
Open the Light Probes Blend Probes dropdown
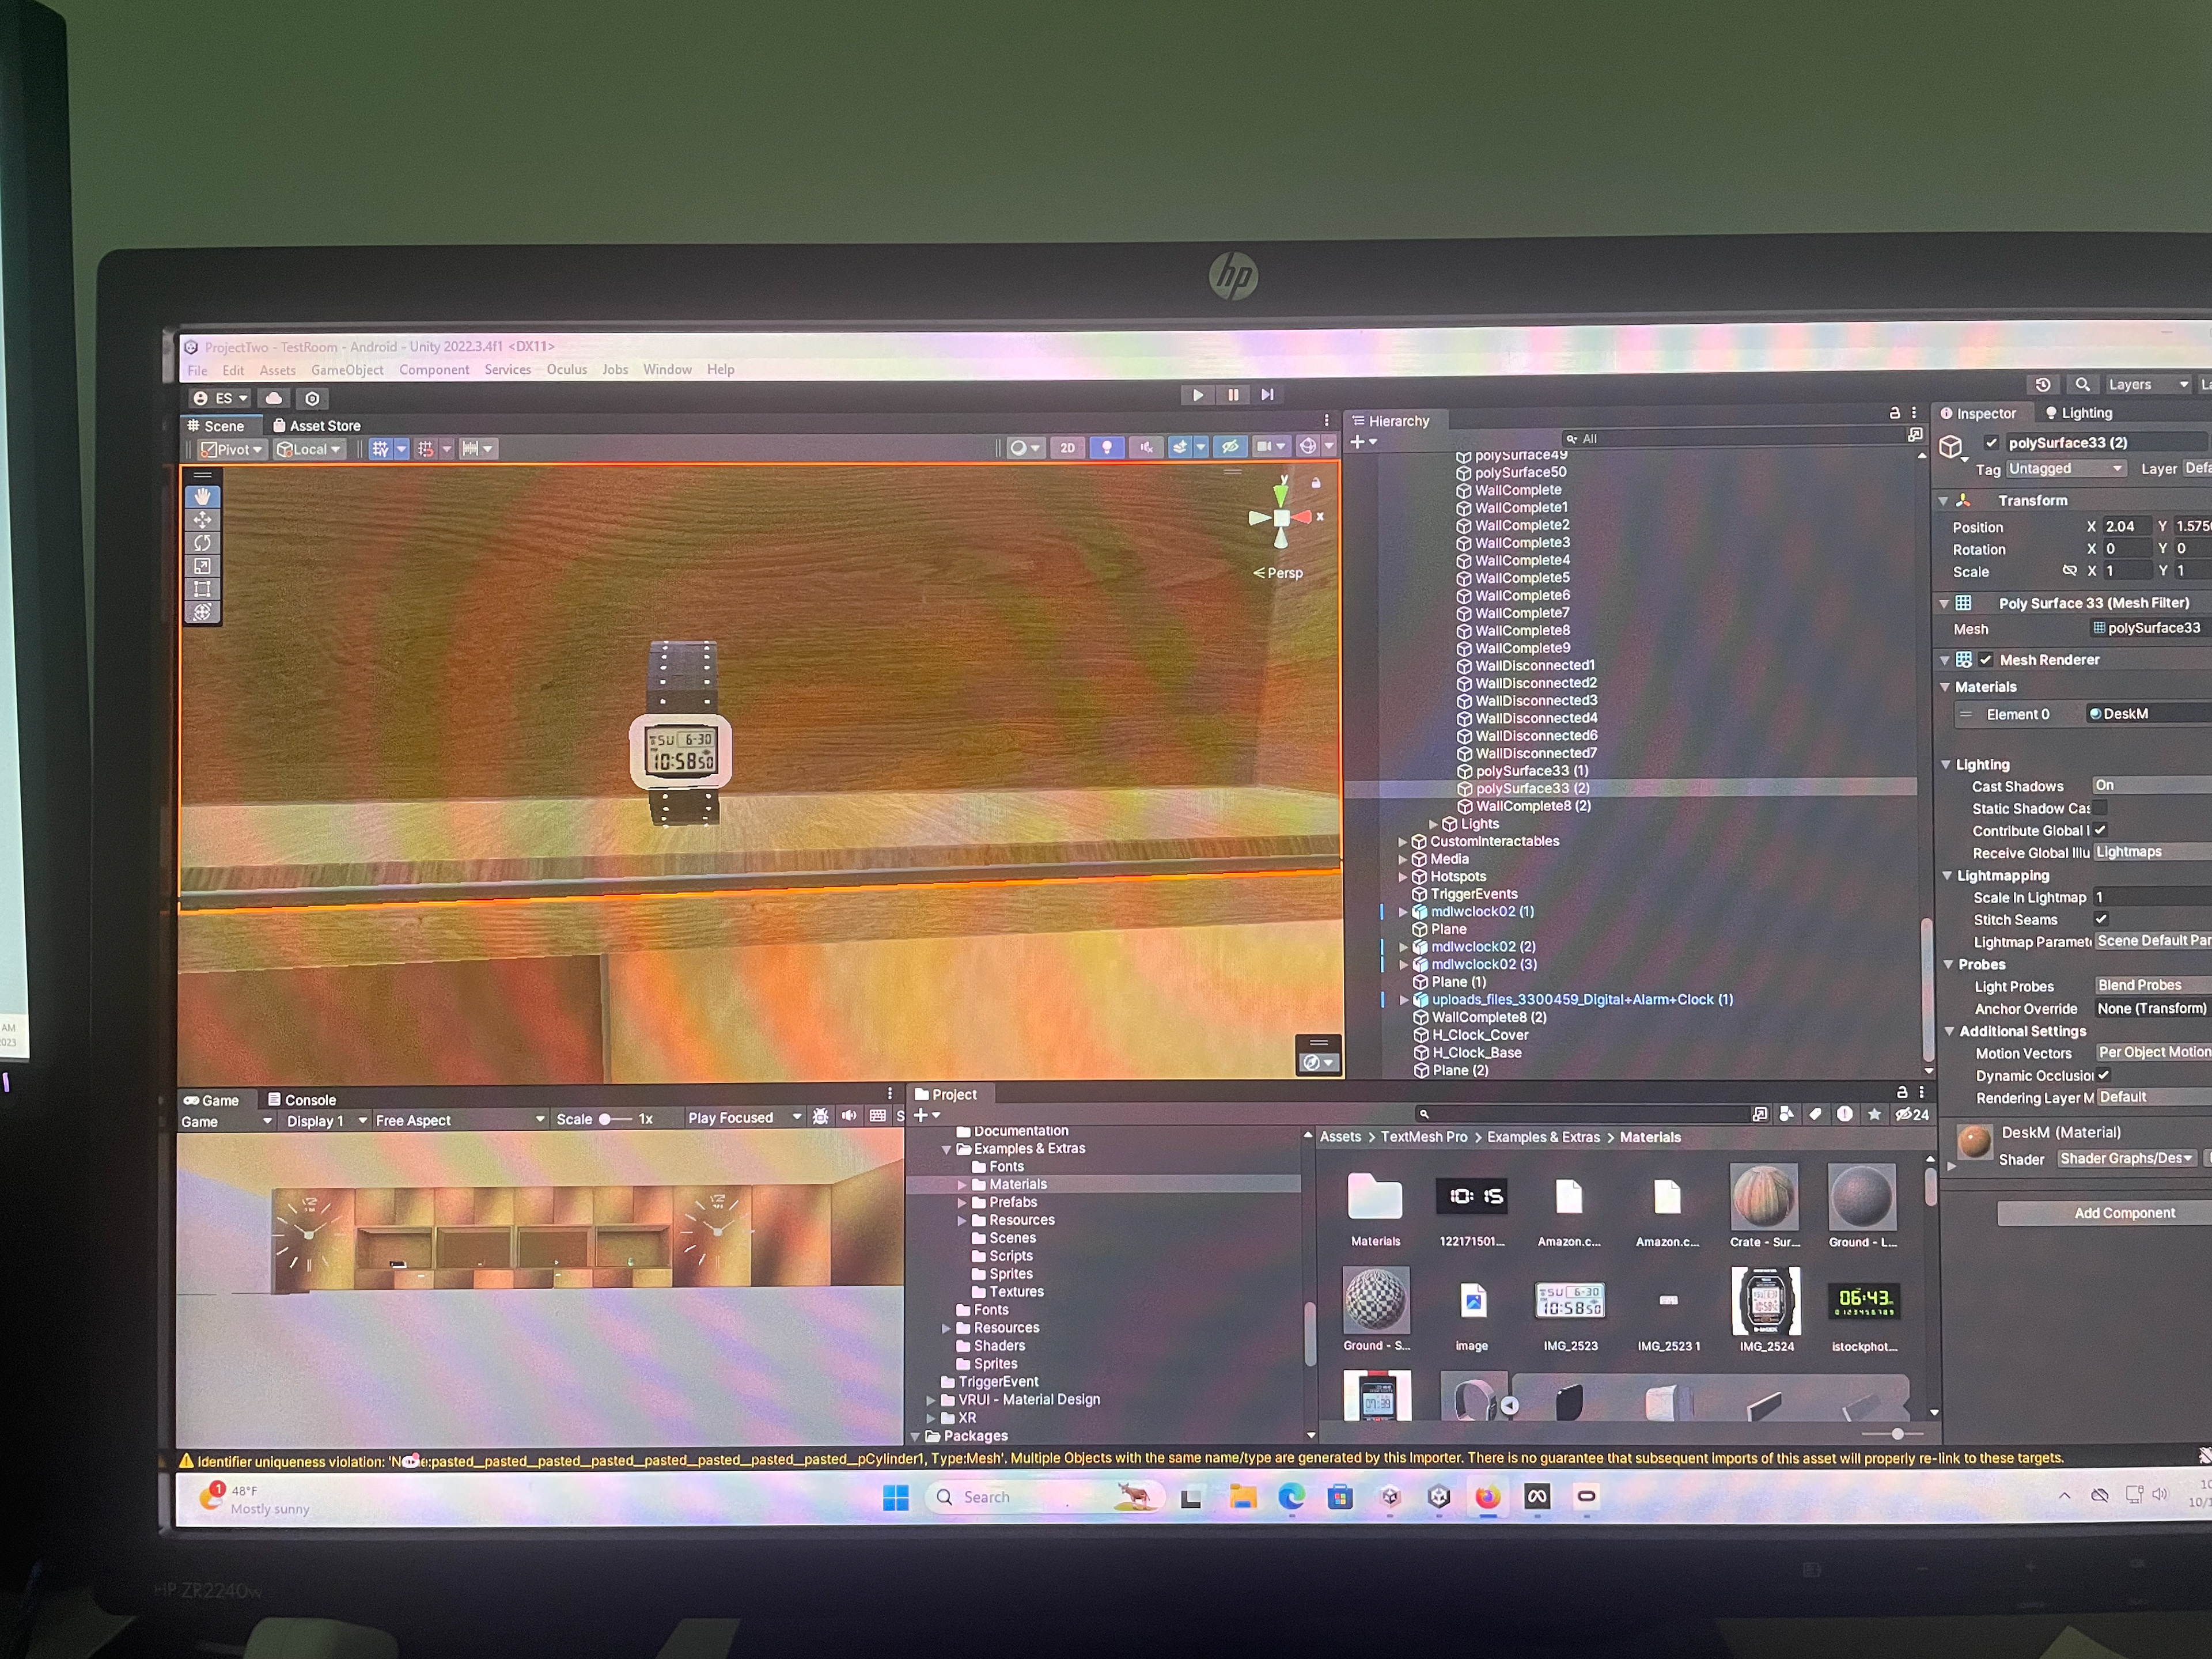[x=2152, y=985]
